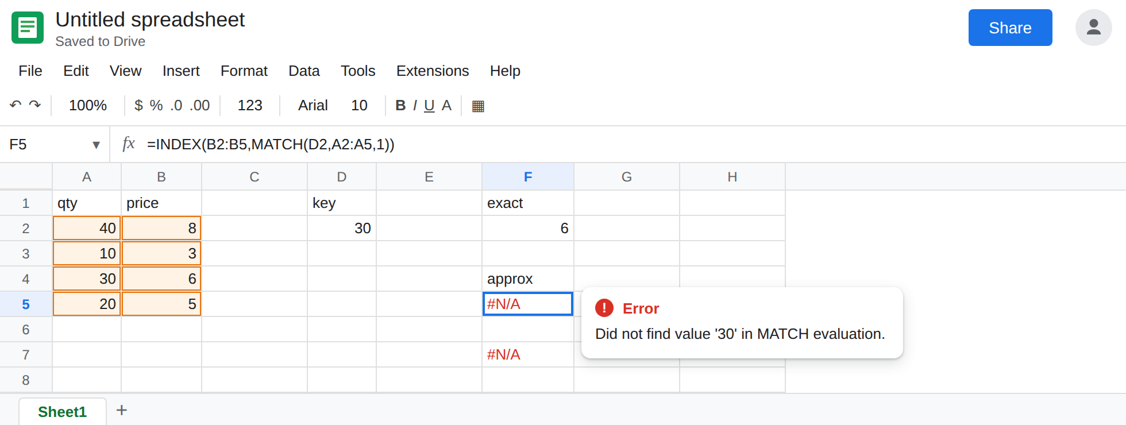Screen dimensions: 1126x425
Task: Select row 5 header
Action: pyautogui.click(x=26, y=304)
